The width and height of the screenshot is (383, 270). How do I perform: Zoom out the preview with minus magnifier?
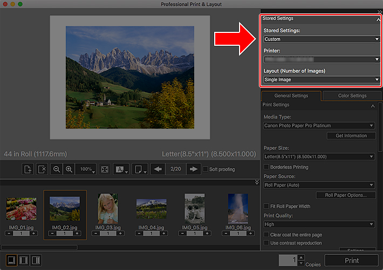pos(57,169)
